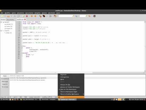The width and height of the screenshot is (146, 110).
Task: Open the Modifica menu
Action: click(8, 13)
